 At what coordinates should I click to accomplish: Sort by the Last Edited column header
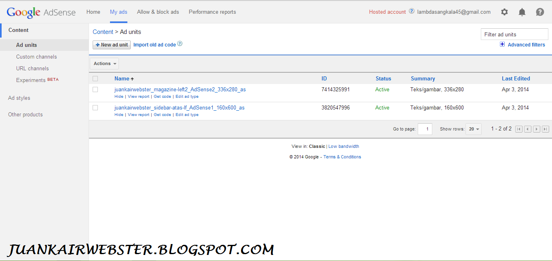pyautogui.click(x=516, y=78)
